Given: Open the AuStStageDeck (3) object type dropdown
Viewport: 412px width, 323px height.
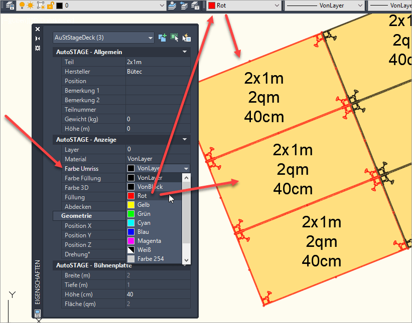Looking at the screenshot, I should pyautogui.click(x=103, y=38).
